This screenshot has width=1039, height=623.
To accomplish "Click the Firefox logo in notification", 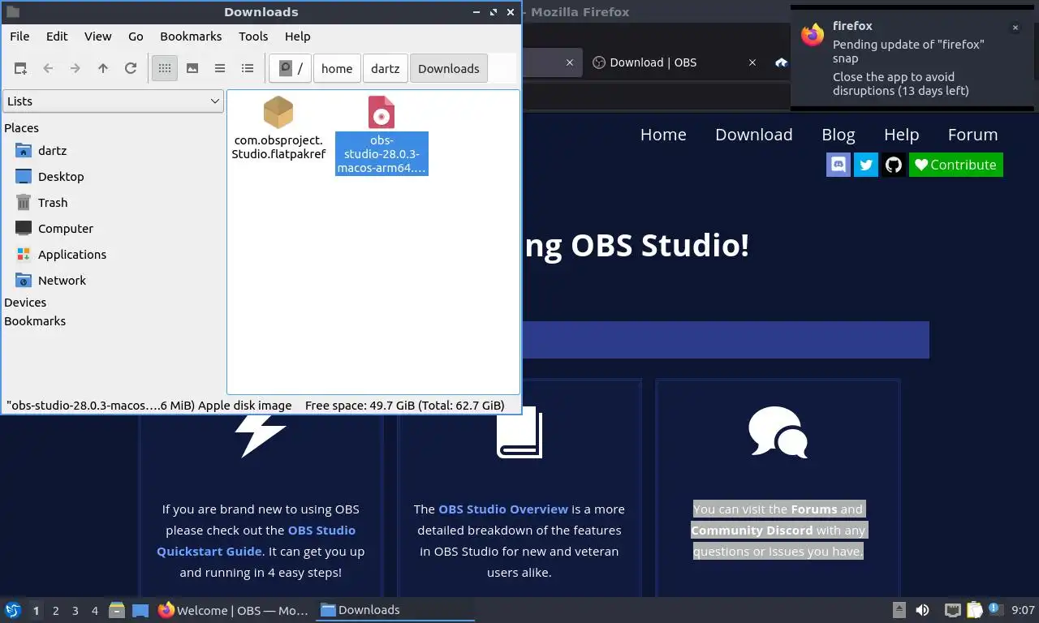I will (813, 34).
